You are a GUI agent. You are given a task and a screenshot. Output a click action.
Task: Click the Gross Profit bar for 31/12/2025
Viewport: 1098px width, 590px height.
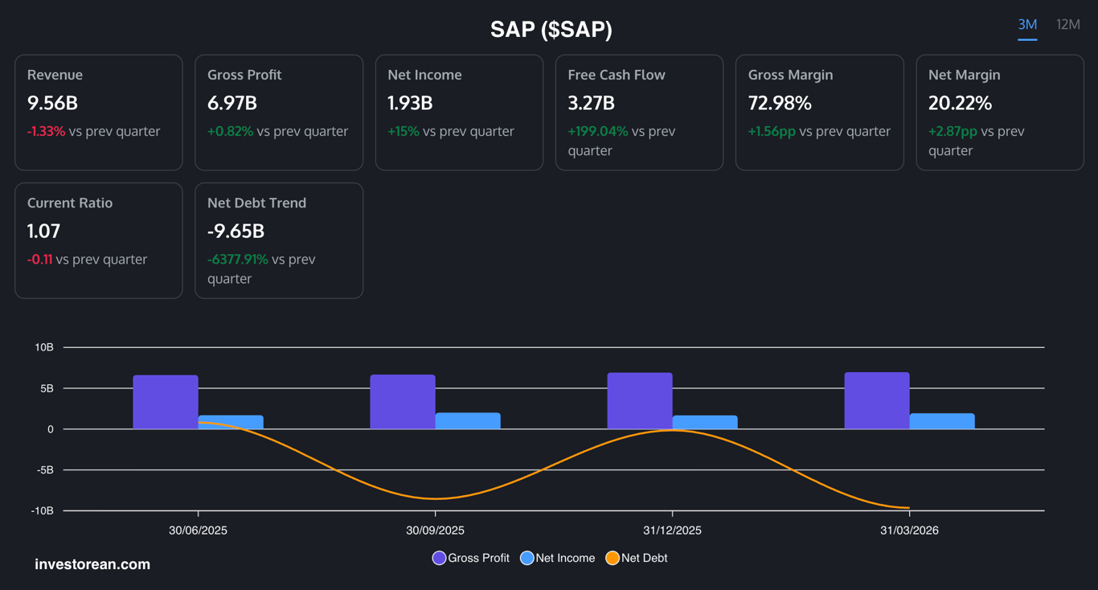[x=640, y=401]
